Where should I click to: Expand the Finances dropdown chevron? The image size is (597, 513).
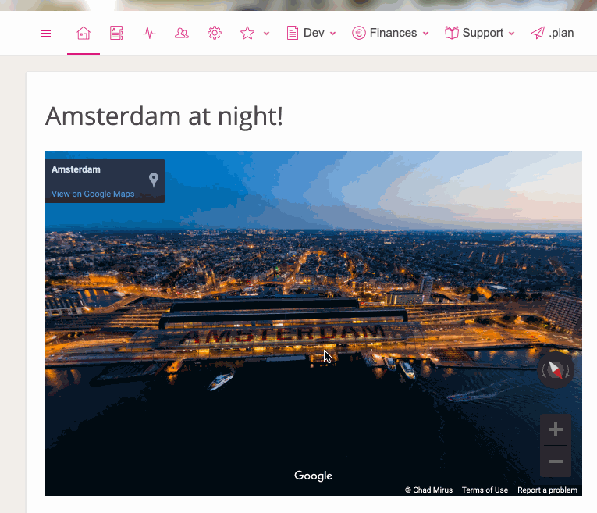(x=425, y=34)
